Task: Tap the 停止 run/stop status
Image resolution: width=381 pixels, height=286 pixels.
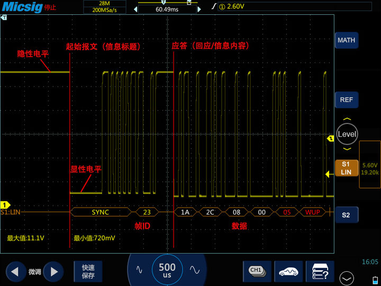Action: (x=50, y=7)
